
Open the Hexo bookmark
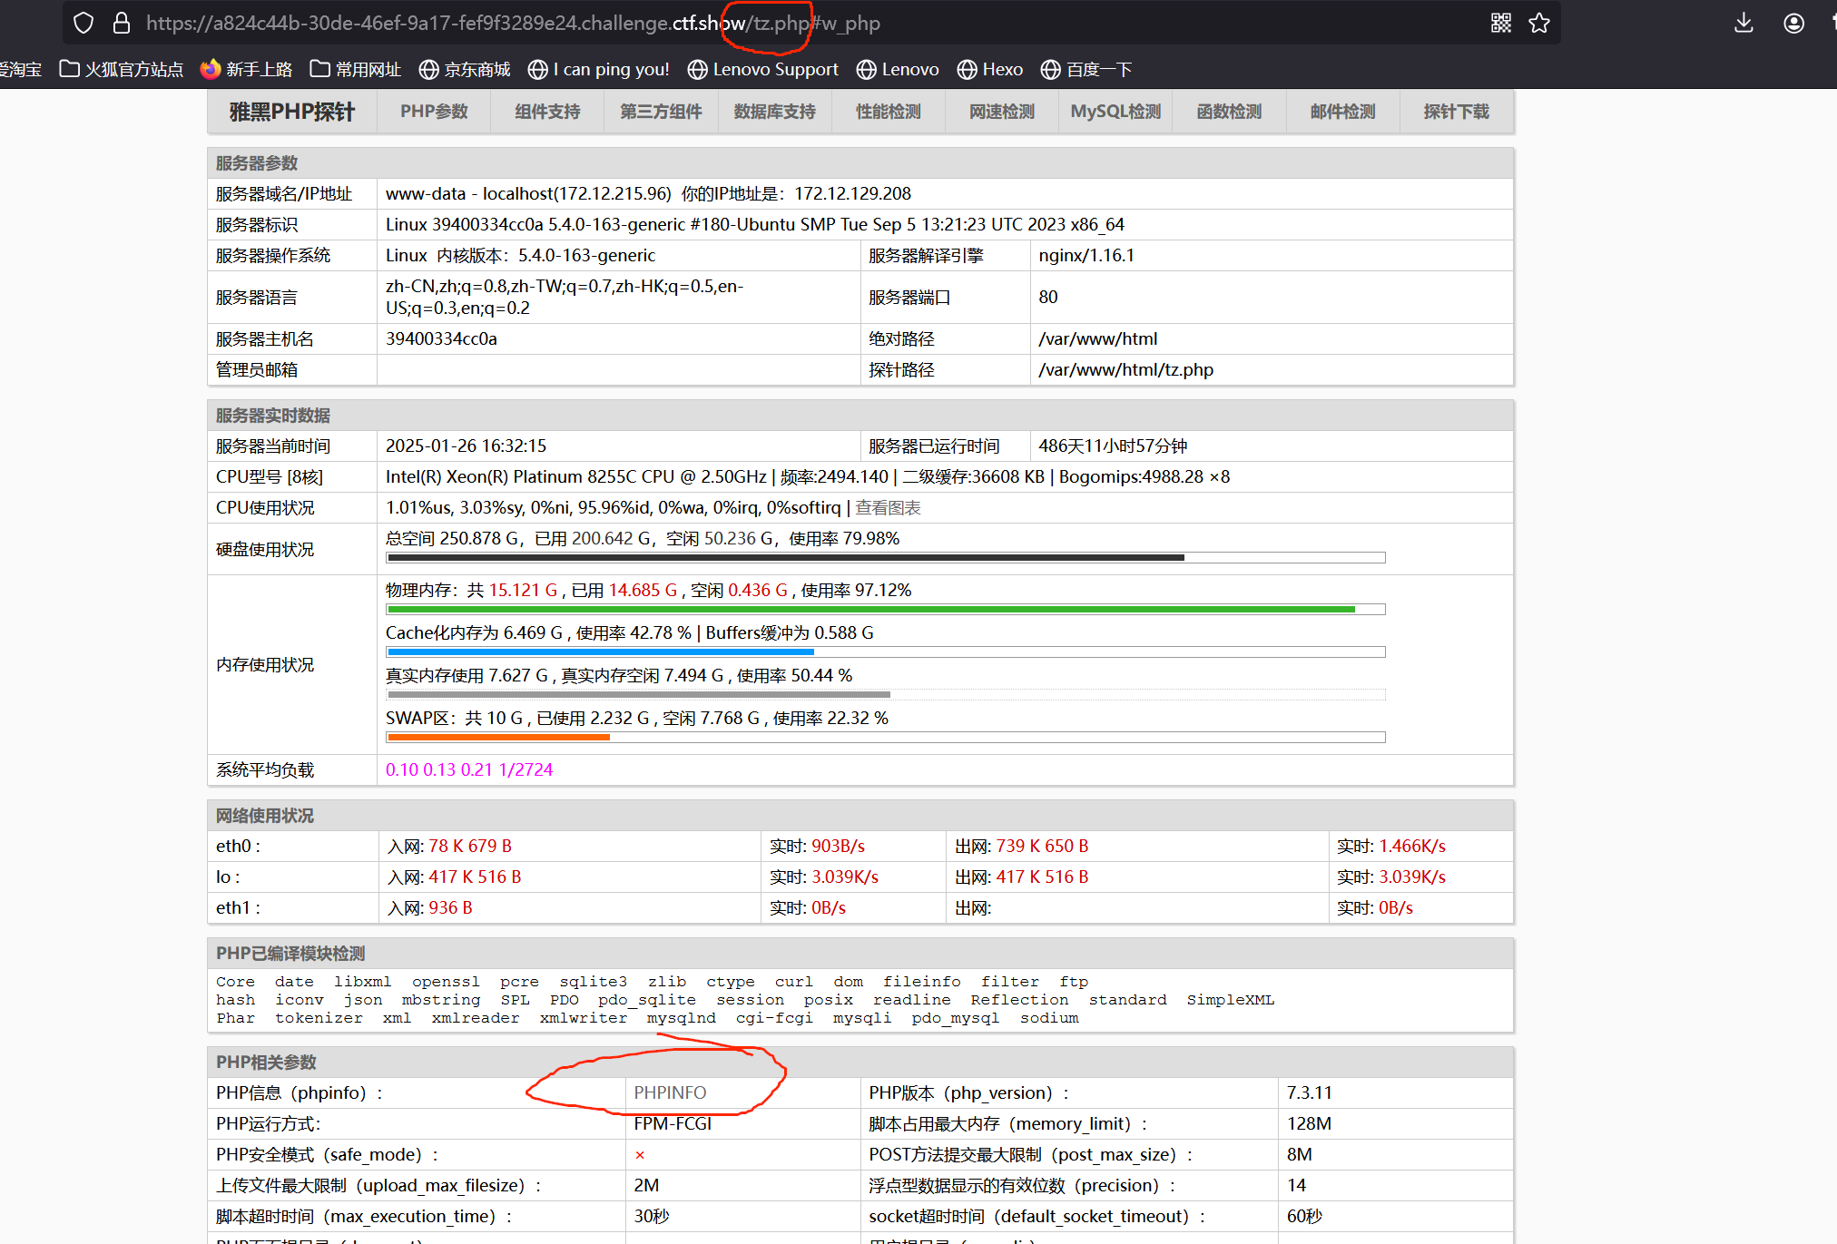[990, 70]
